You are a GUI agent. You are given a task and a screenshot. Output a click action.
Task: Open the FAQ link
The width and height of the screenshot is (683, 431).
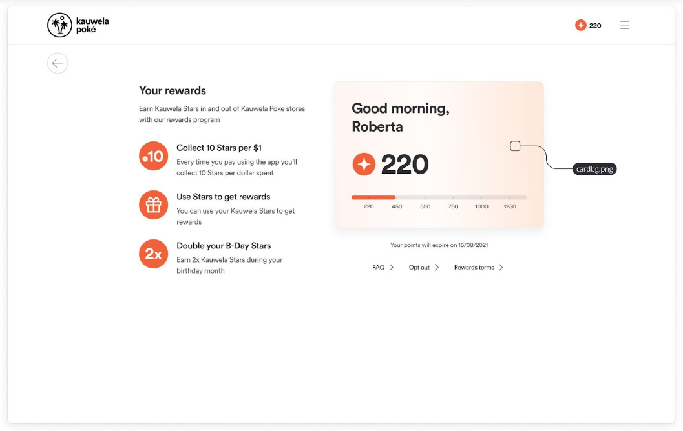pyautogui.click(x=378, y=268)
